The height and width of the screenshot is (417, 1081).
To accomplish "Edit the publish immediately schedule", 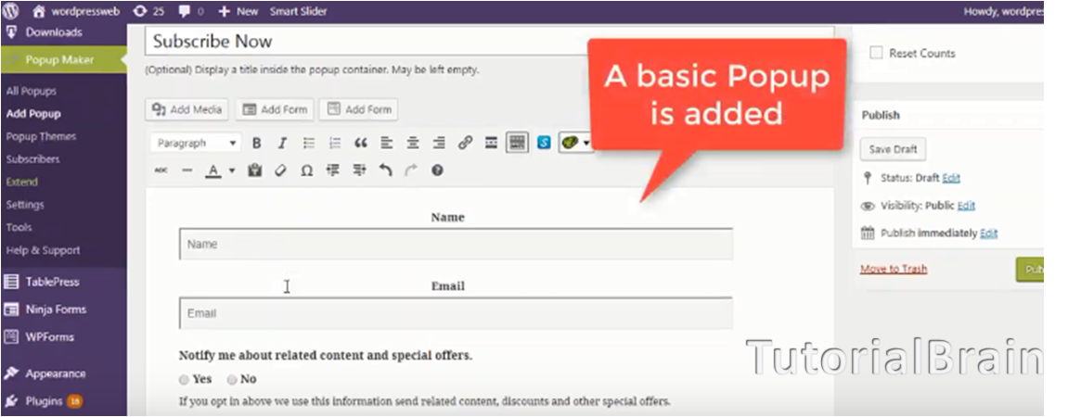I will click(x=989, y=234).
